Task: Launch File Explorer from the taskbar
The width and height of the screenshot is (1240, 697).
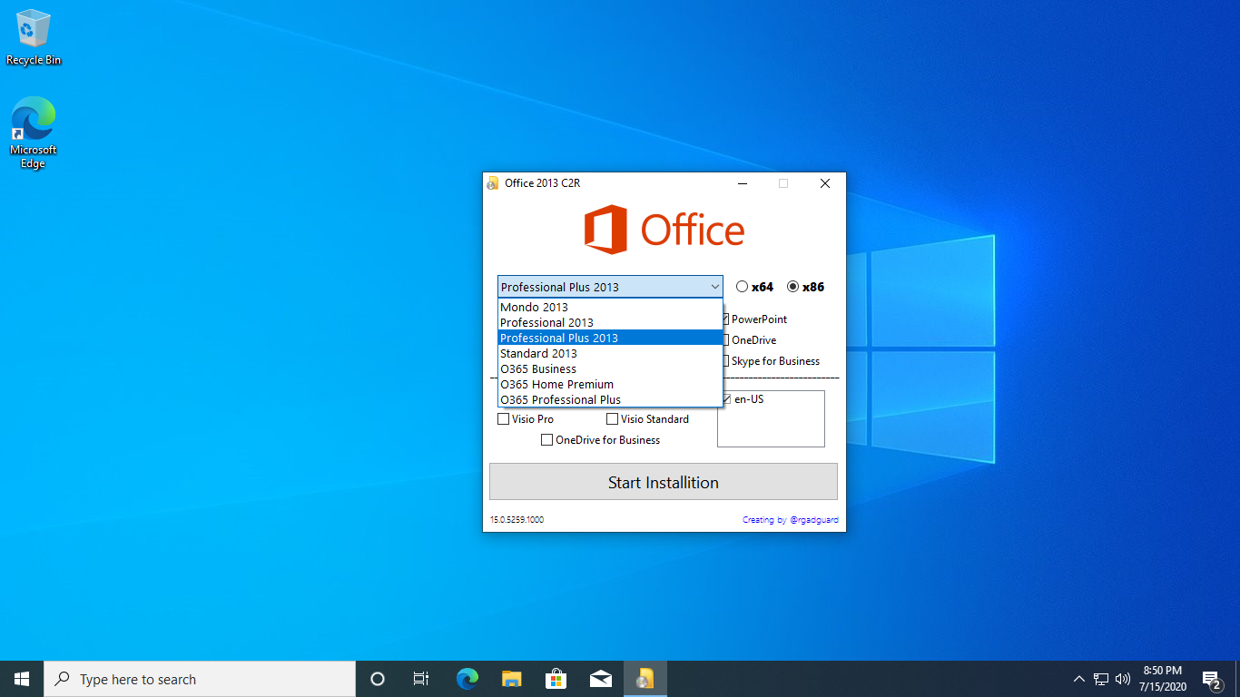Action: (512, 679)
